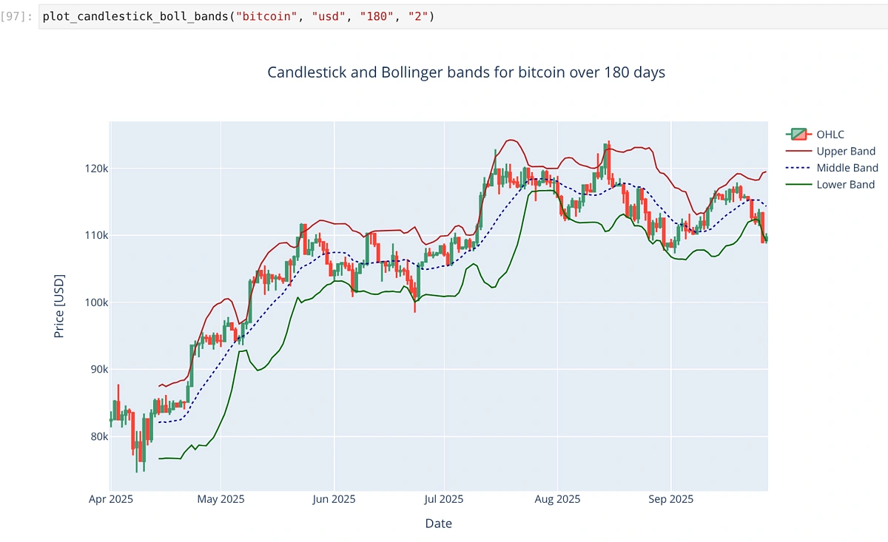Click the "Date" x-axis title
This screenshot has width=888, height=542.
[x=438, y=524]
